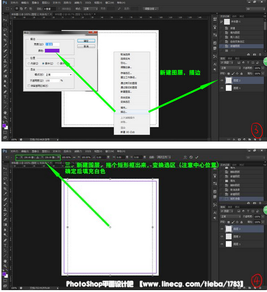Select the Zoom tool in top screenshot
Image resolution: width=267 pixels, height=292 pixels.
[x=5, y=117]
